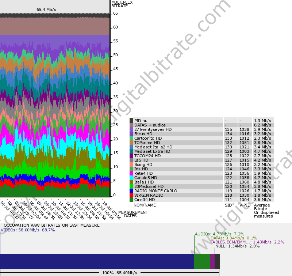
Task: Select the '27Twentyseven HD' channel name
Action: click(x=153, y=129)
